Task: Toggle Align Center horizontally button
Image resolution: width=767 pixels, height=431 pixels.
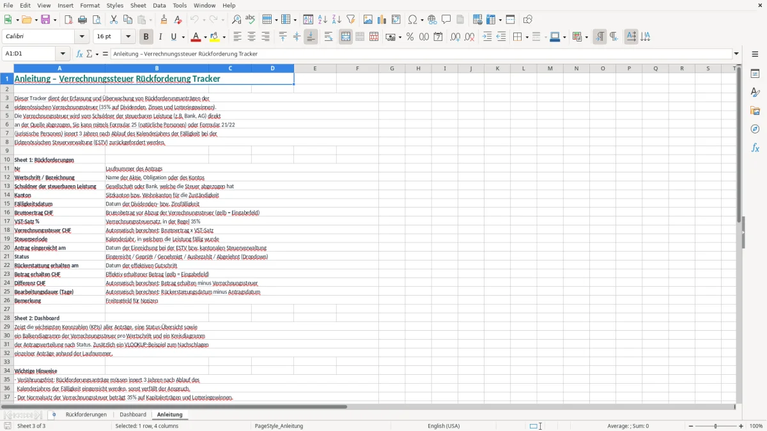Action: coord(251,37)
